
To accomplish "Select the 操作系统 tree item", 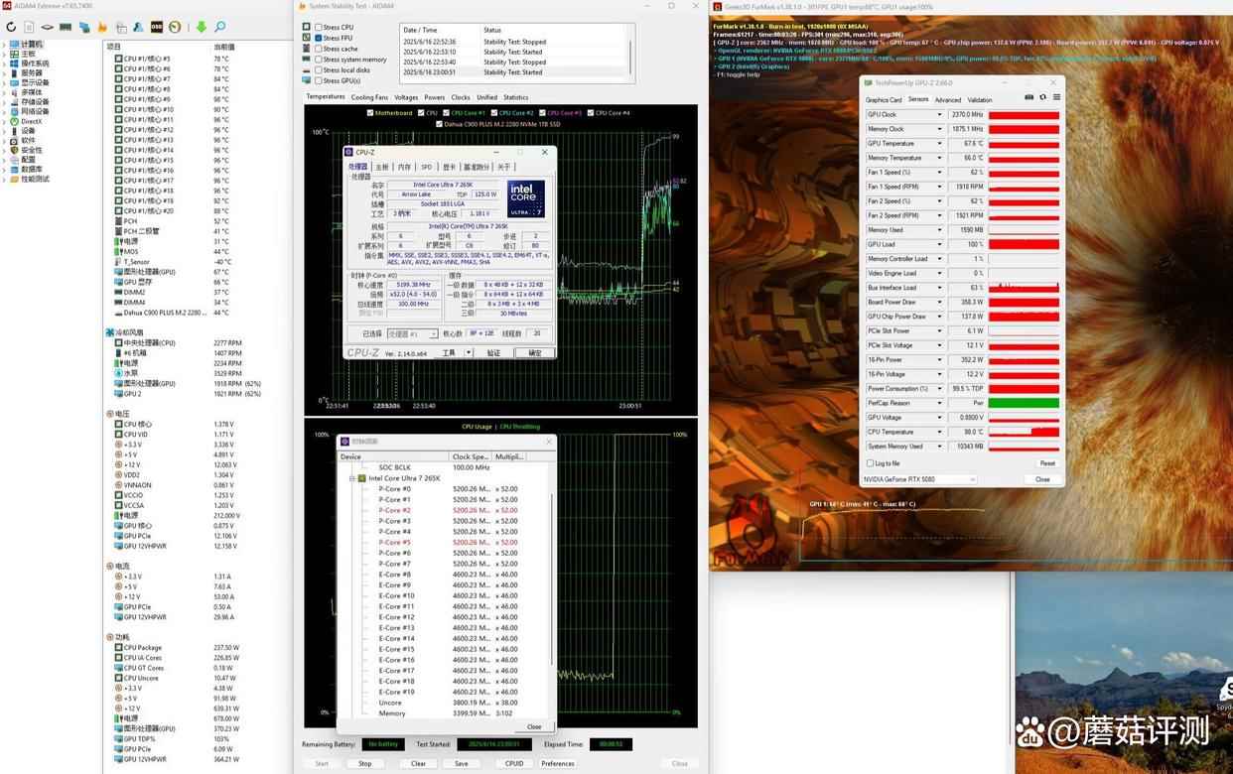I will (x=33, y=64).
